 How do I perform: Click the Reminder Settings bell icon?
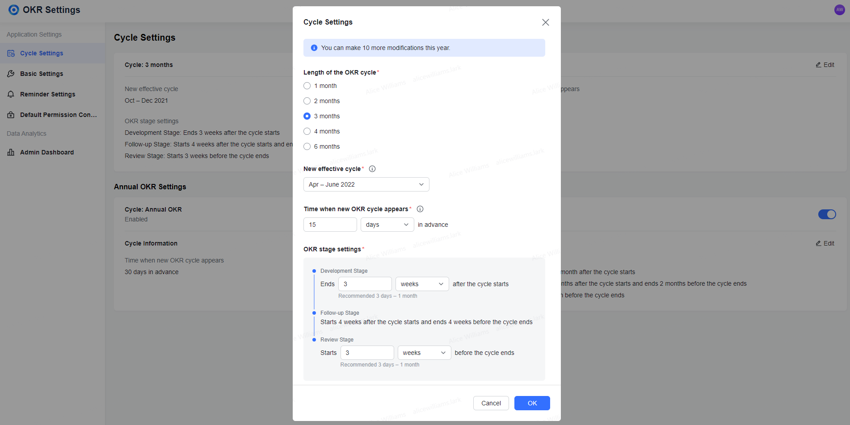click(x=11, y=94)
